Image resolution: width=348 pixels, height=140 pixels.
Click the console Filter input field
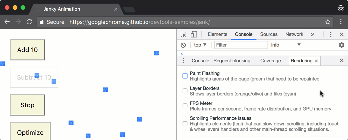click(x=241, y=45)
